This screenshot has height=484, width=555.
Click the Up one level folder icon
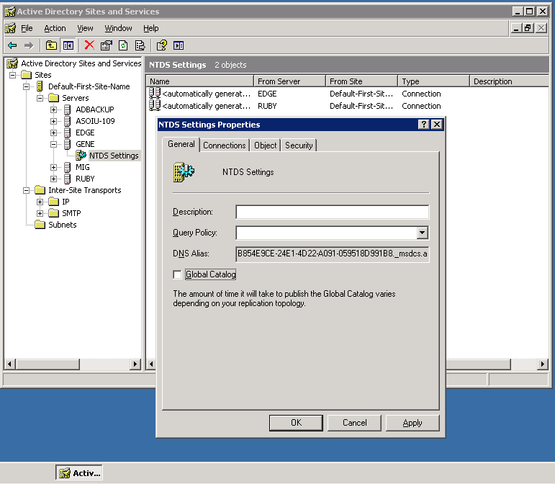pyautogui.click(x=51, y=45)
